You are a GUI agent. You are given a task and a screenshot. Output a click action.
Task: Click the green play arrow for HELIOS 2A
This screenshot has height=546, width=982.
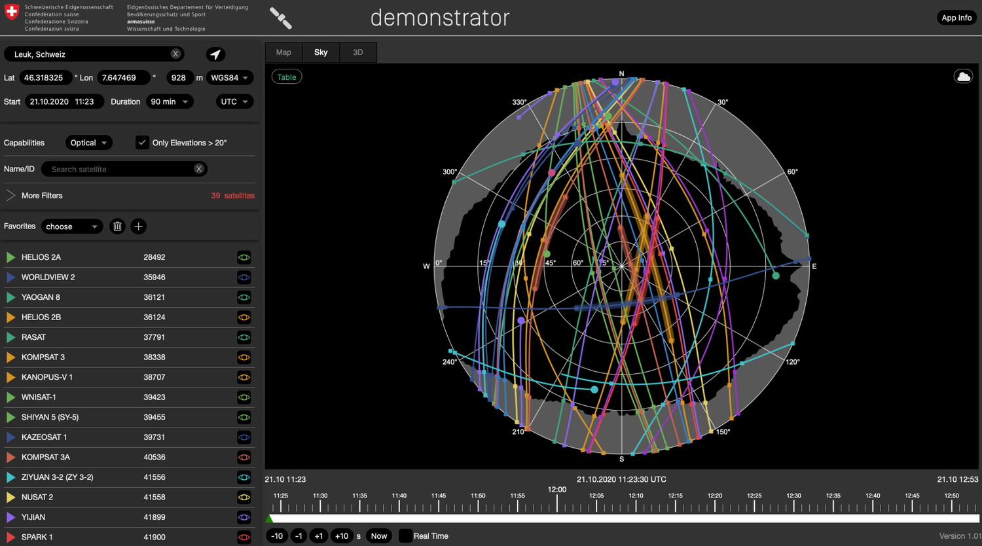coord(10,257)
